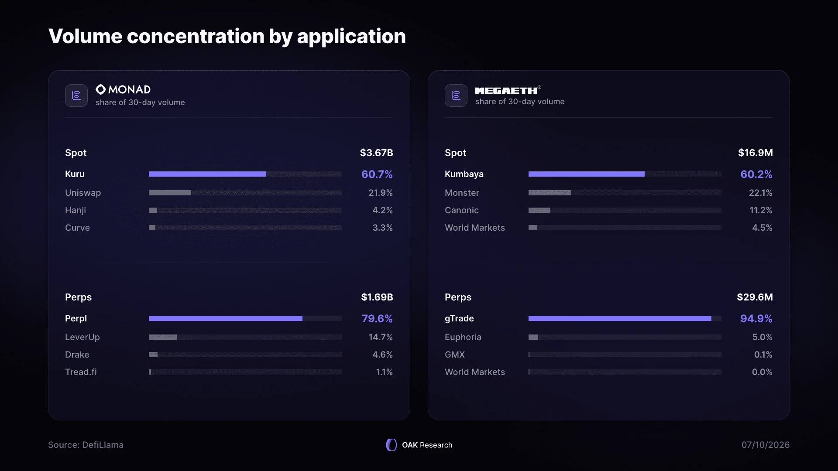Click the 21.9% Uniswap value
Viewport: 838px width, 471px height.
click(381, 193)
